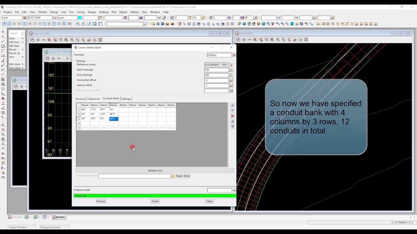Switch to the Settings tab
Screen dimensions: 417x234
click(x=126, y=99)
